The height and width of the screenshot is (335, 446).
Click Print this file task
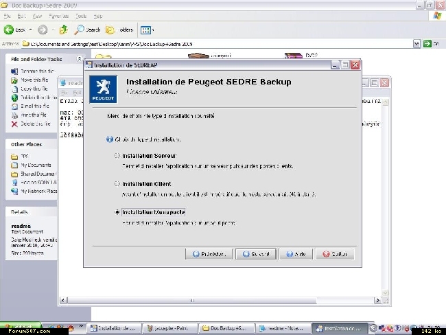point(34,115)
